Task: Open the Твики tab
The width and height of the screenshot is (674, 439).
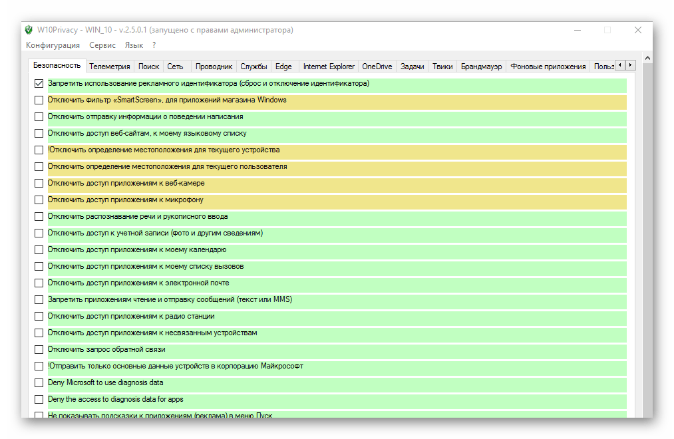Action: click(x=442, y=67)
